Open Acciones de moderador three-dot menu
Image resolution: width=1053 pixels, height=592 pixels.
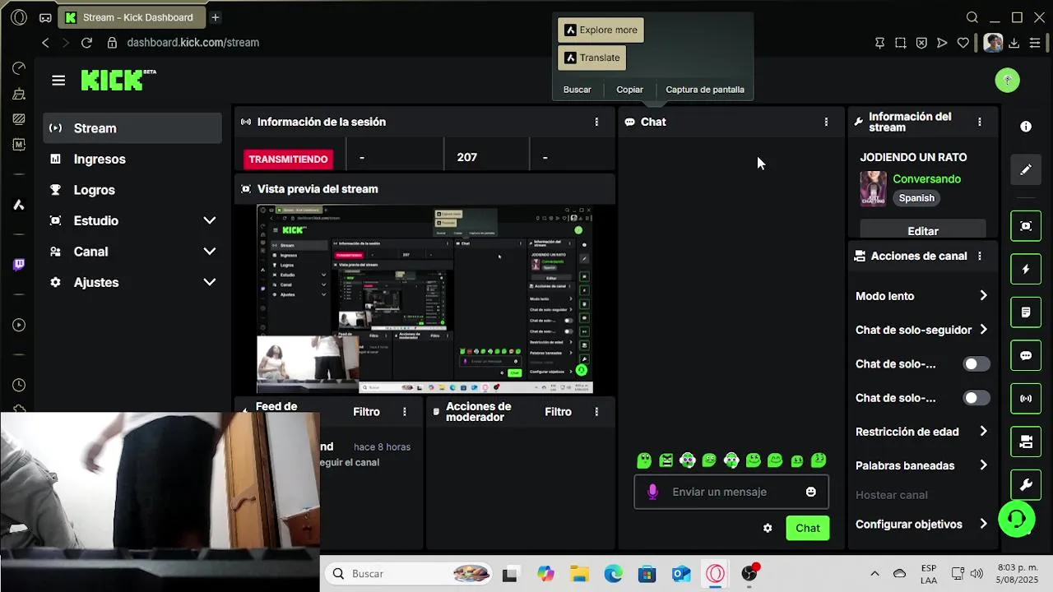[x=596, y=412]
